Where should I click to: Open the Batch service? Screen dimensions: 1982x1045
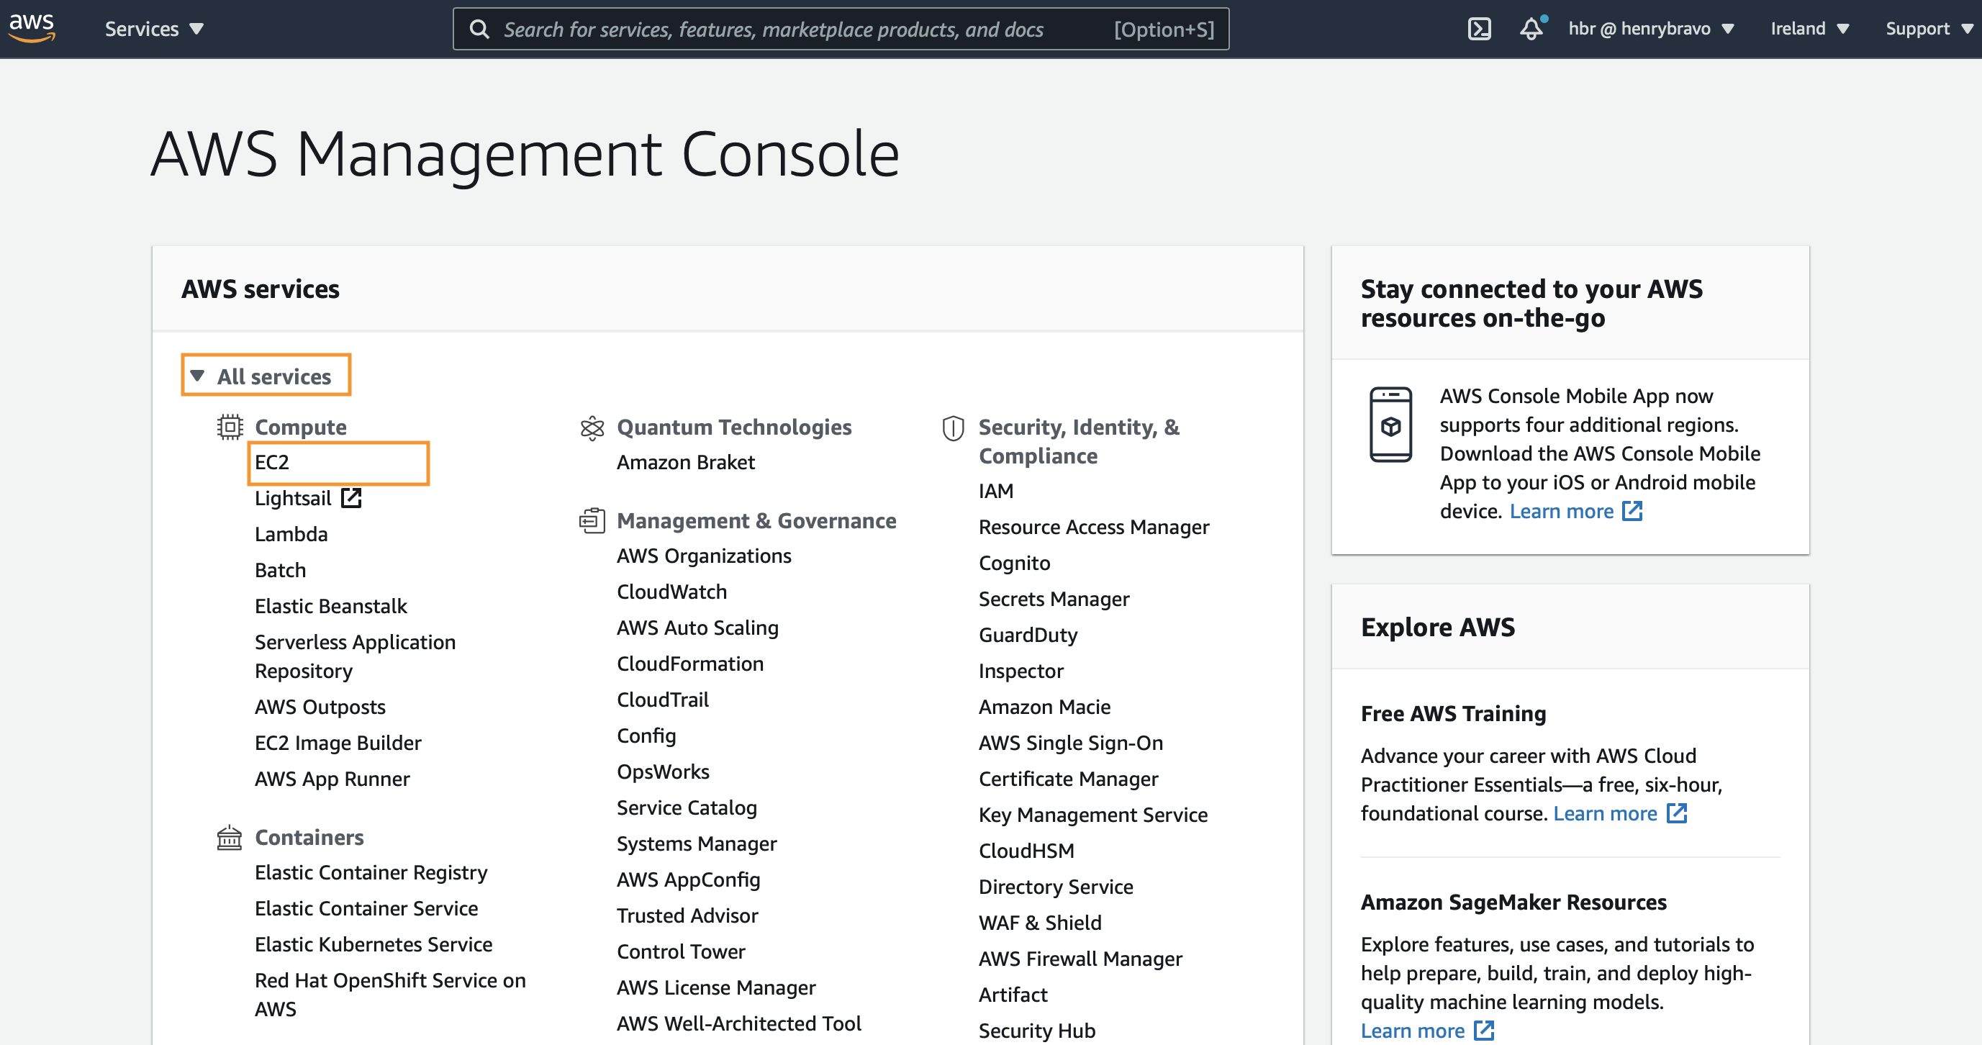point(280,571)
